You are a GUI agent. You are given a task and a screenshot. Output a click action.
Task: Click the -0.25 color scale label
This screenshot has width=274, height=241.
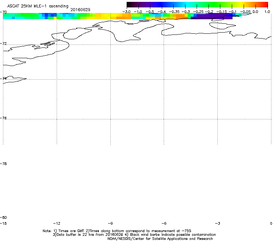(x=198, y=12)
